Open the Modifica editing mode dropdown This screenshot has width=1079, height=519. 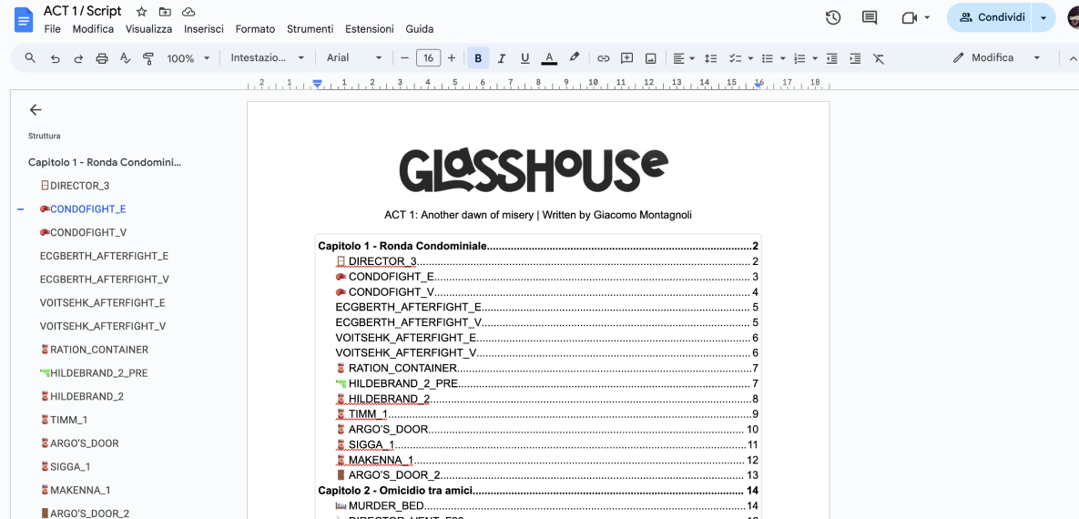[996, 58]
